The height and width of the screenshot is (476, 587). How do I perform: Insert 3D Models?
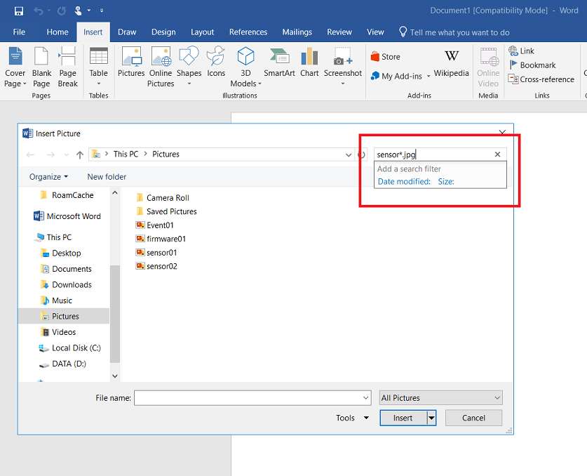tap(245, 67)
